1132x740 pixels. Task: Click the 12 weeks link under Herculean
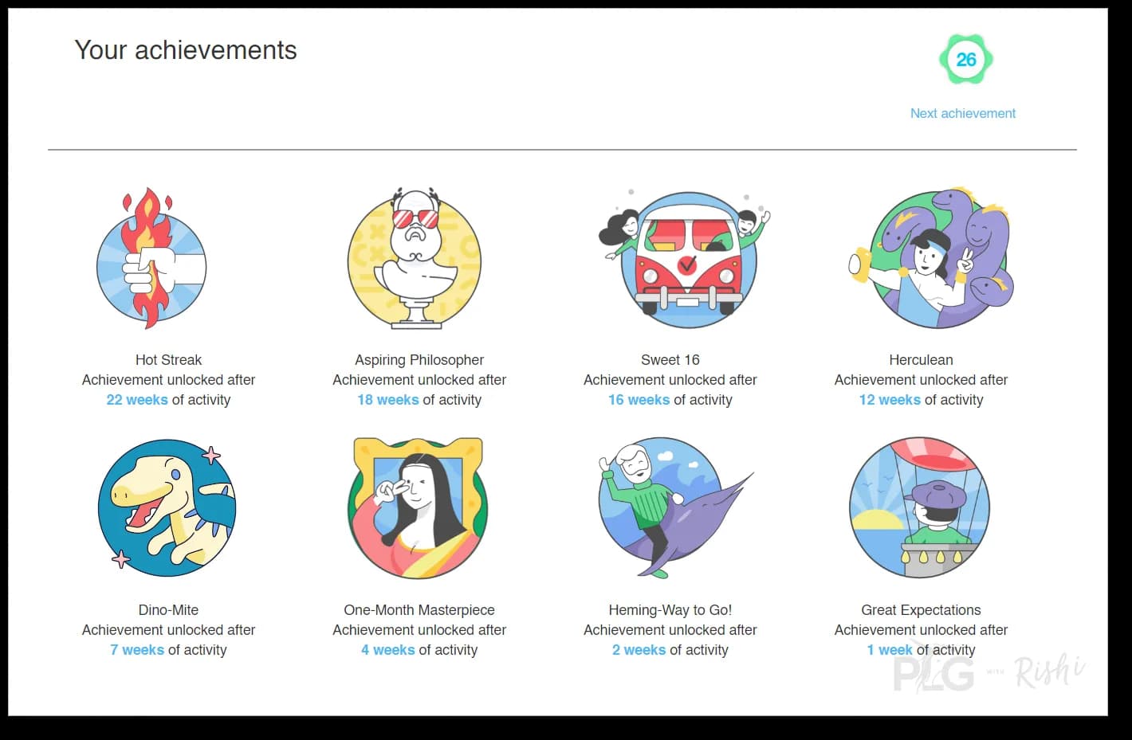coord(890,400)
